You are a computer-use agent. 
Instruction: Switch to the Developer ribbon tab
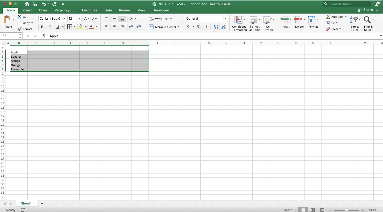[x=160, y=10]
